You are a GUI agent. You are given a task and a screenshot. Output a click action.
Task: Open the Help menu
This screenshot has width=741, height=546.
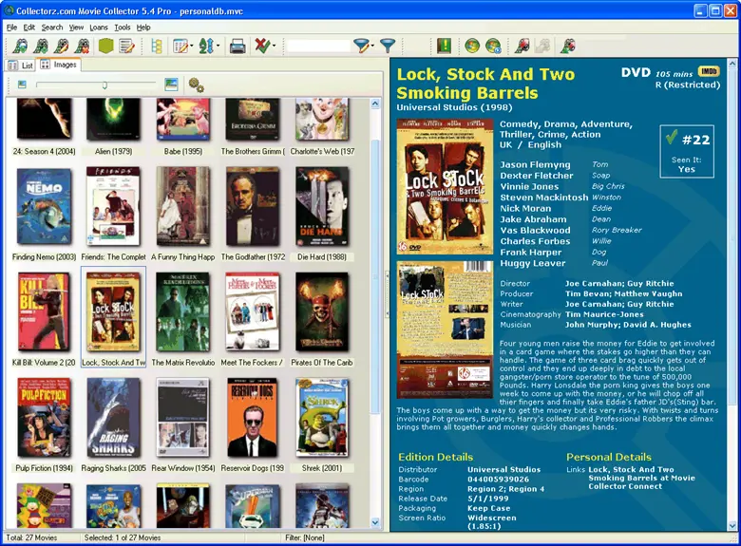143,28
